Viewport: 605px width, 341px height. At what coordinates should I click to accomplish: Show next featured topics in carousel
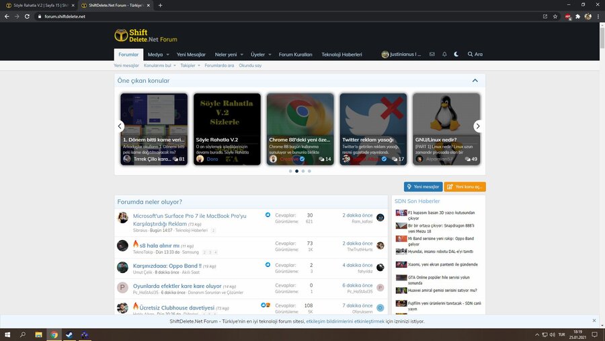pos(478,126)
